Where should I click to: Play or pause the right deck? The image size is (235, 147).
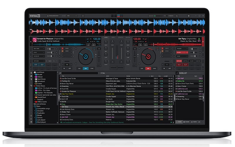(148, 69)
